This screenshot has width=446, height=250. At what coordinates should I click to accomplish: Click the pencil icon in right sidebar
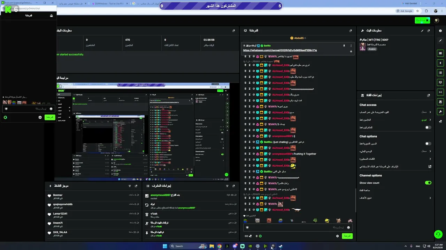pos(440,40)
